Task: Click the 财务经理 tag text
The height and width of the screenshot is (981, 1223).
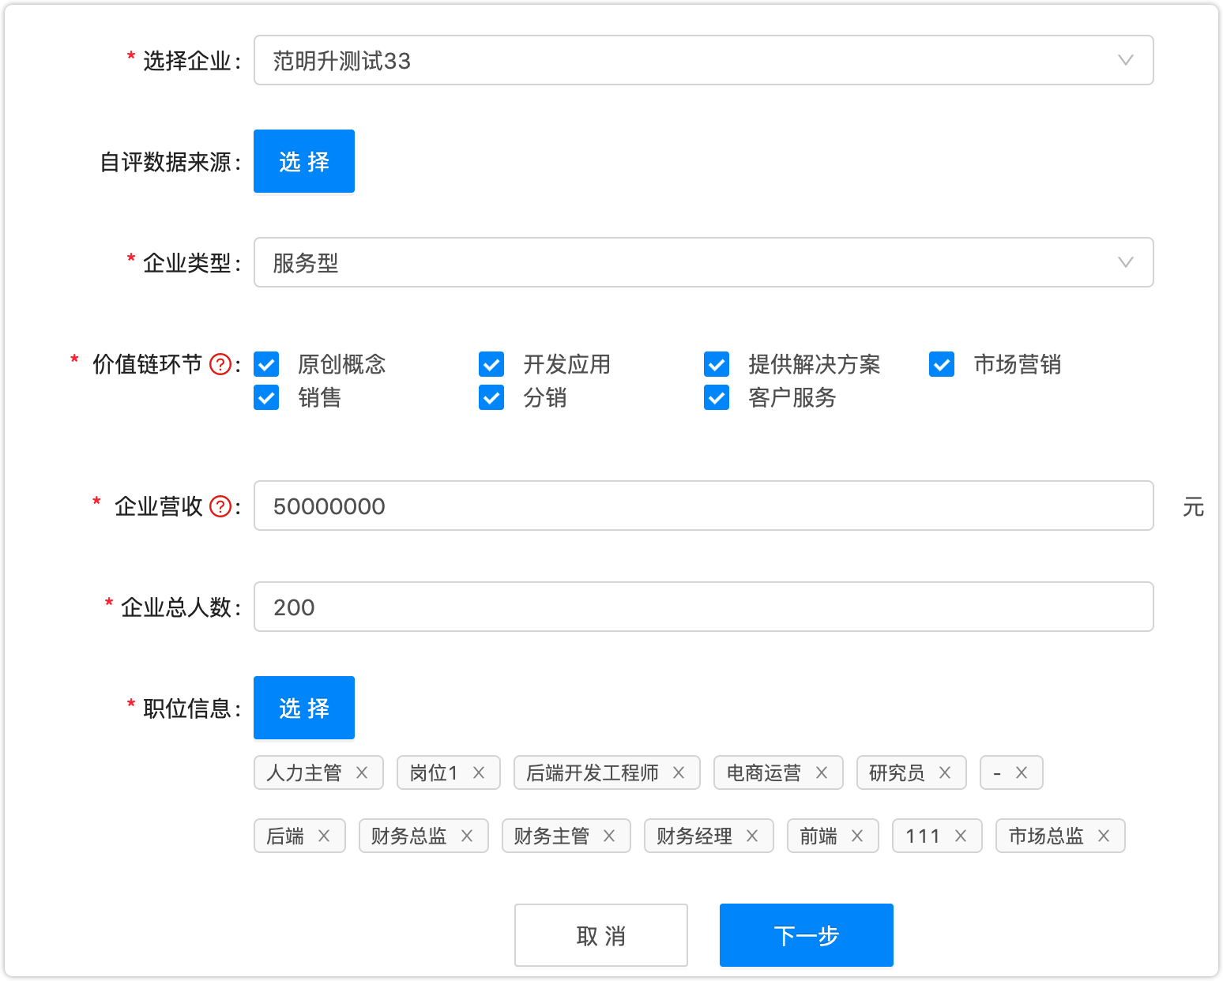Action: tap(694, 836)
